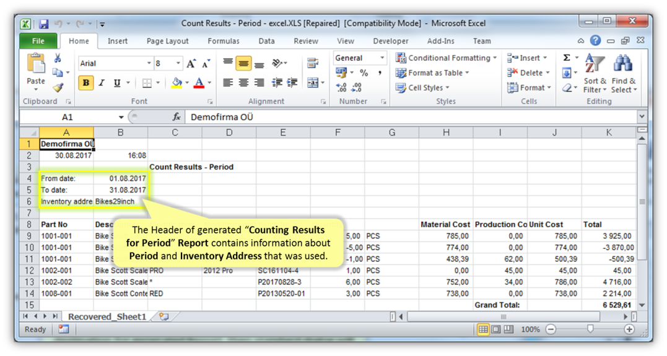Switch to Page Layout view in status bar

pos(495,329)
